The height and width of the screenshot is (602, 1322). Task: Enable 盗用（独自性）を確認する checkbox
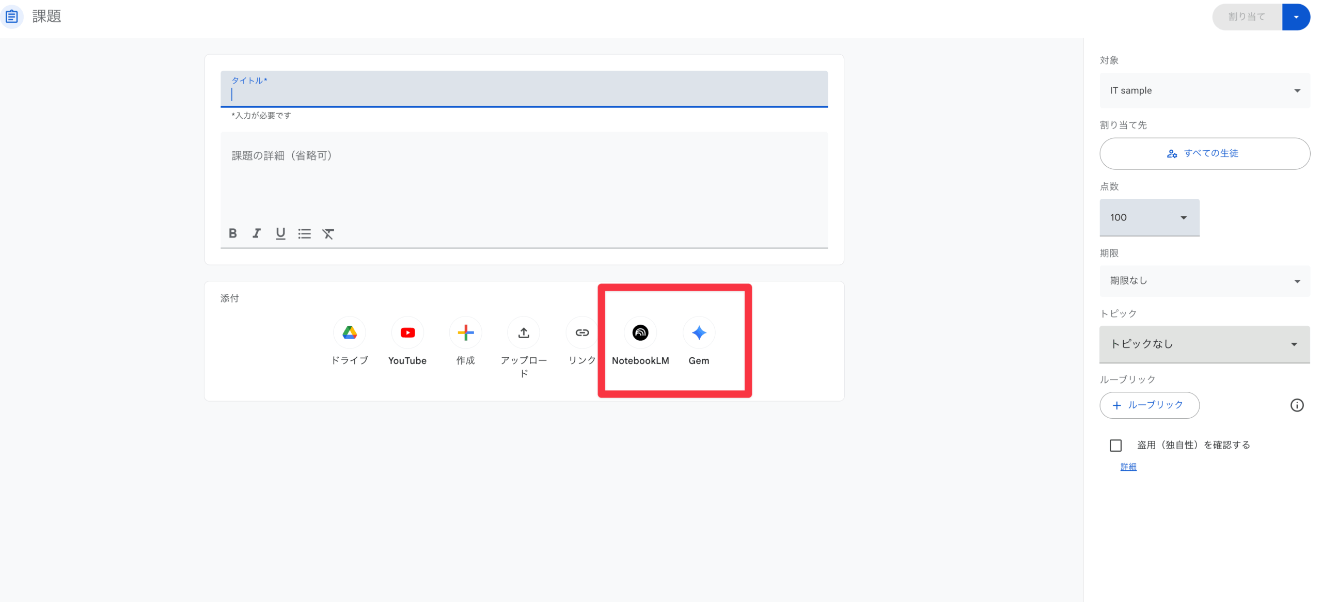[x=1115, y=445]
